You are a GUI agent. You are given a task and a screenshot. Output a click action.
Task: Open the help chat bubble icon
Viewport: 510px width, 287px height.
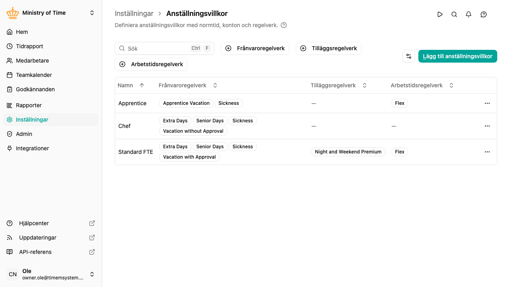[x=484, y=14]
